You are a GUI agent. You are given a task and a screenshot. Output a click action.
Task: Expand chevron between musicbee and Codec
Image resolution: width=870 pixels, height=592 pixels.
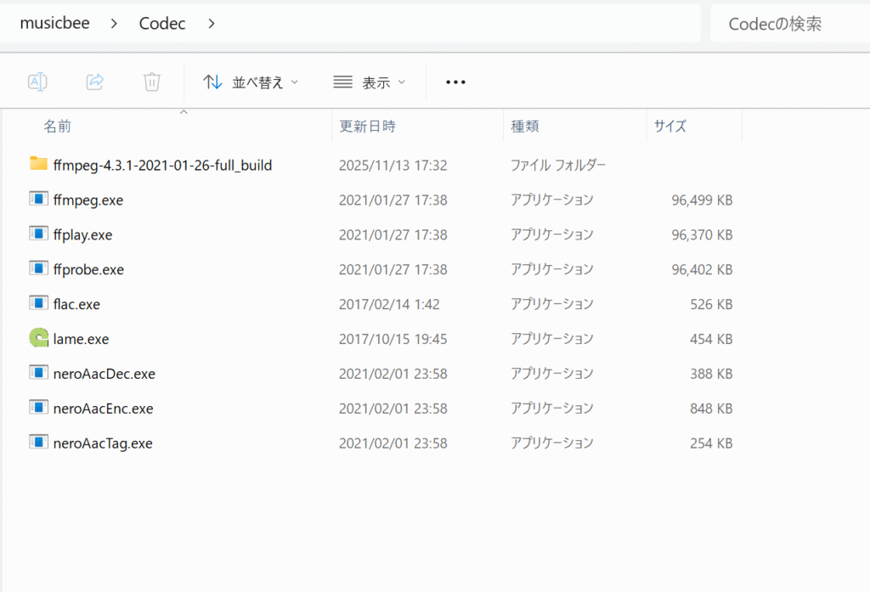(x=114, y=24)
